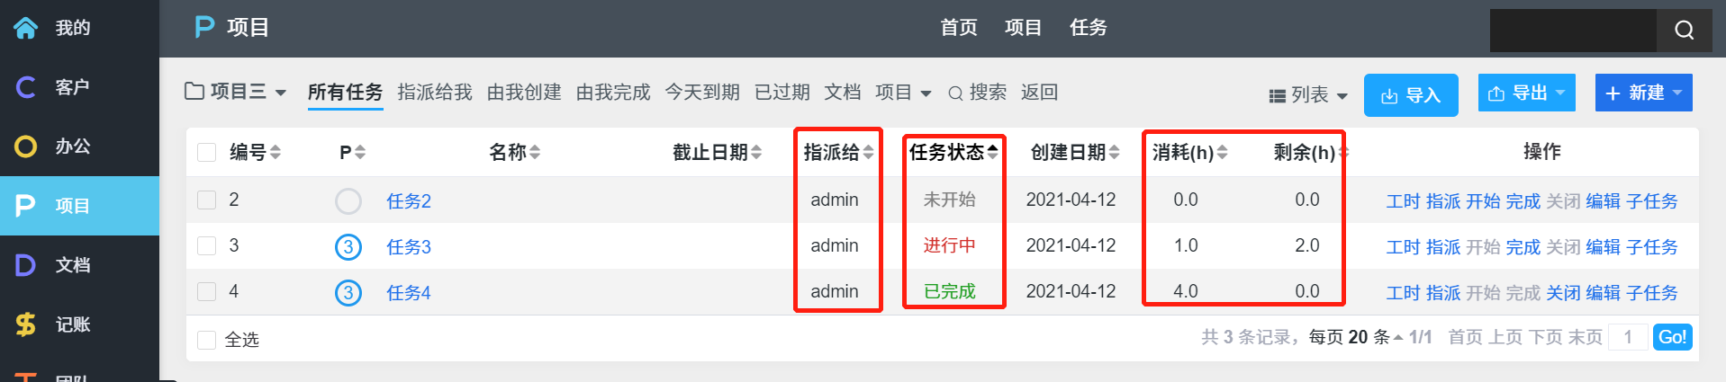
Task: Open 客户 module icon in sidebar
Action: coord(26,87)
